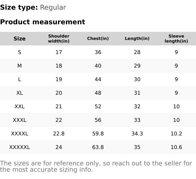Click the Sleeve length(in) column header
Screen dimensions: 196x179
[176, 39]
